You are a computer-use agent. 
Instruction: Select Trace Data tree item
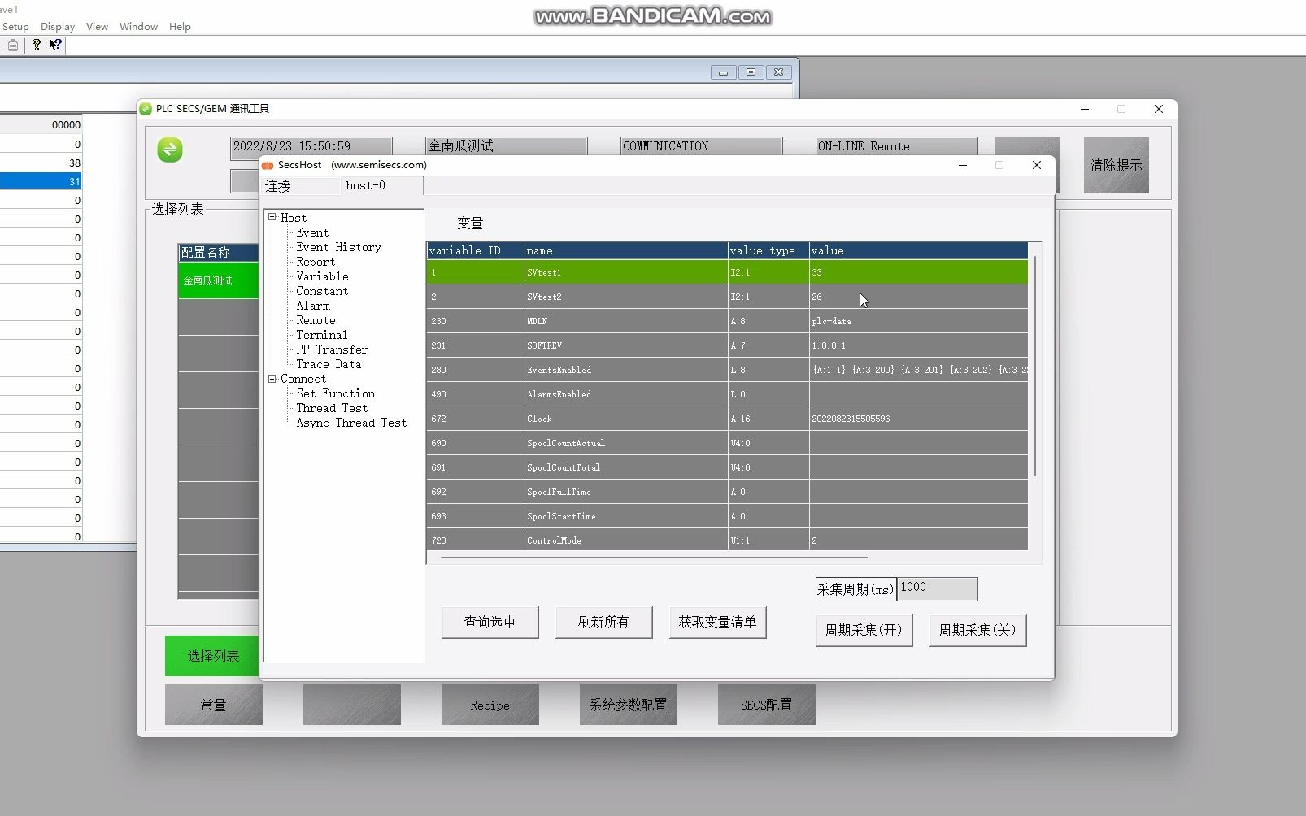(x=329, y=364)
